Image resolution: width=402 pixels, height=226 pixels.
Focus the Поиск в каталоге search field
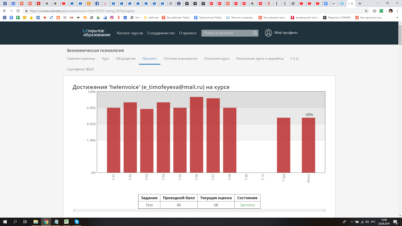coord(227,33)
